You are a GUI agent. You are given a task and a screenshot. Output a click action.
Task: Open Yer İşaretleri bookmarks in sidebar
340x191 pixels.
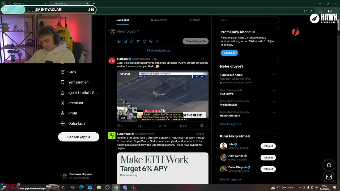(75, 82)
